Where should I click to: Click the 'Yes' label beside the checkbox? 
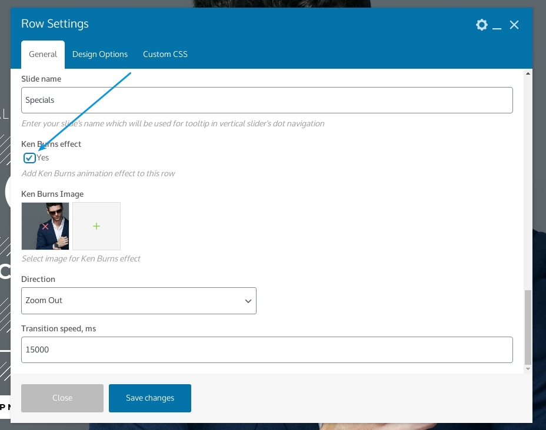(x=43, y=157)
